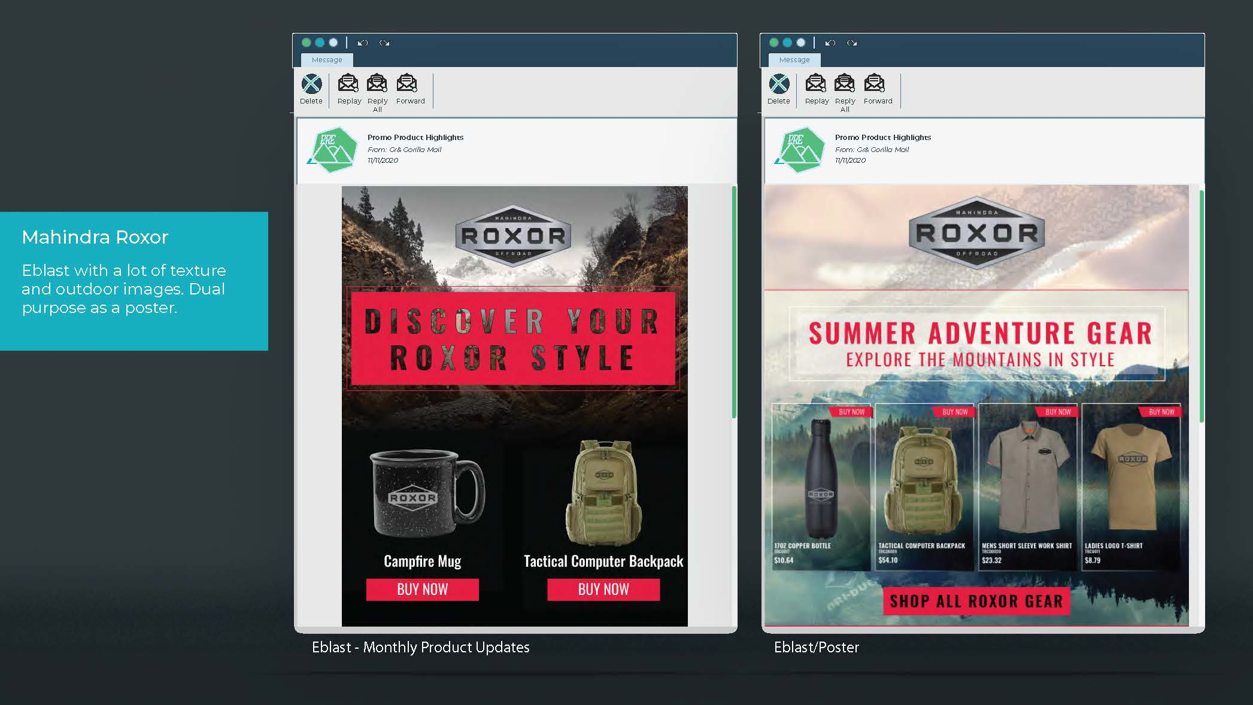Click Buy Now under Tactical Computer Backpack
Screen dimensions: 1253x705
[x=603, y=589]
